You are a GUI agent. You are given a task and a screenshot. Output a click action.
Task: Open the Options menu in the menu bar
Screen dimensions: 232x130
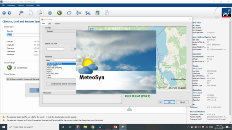click(21, 5)
